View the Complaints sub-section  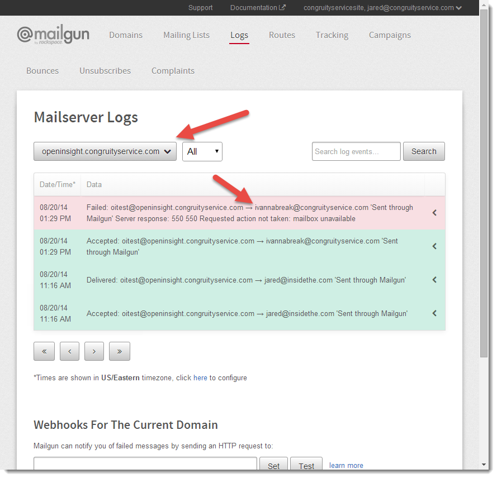point(173,70)
